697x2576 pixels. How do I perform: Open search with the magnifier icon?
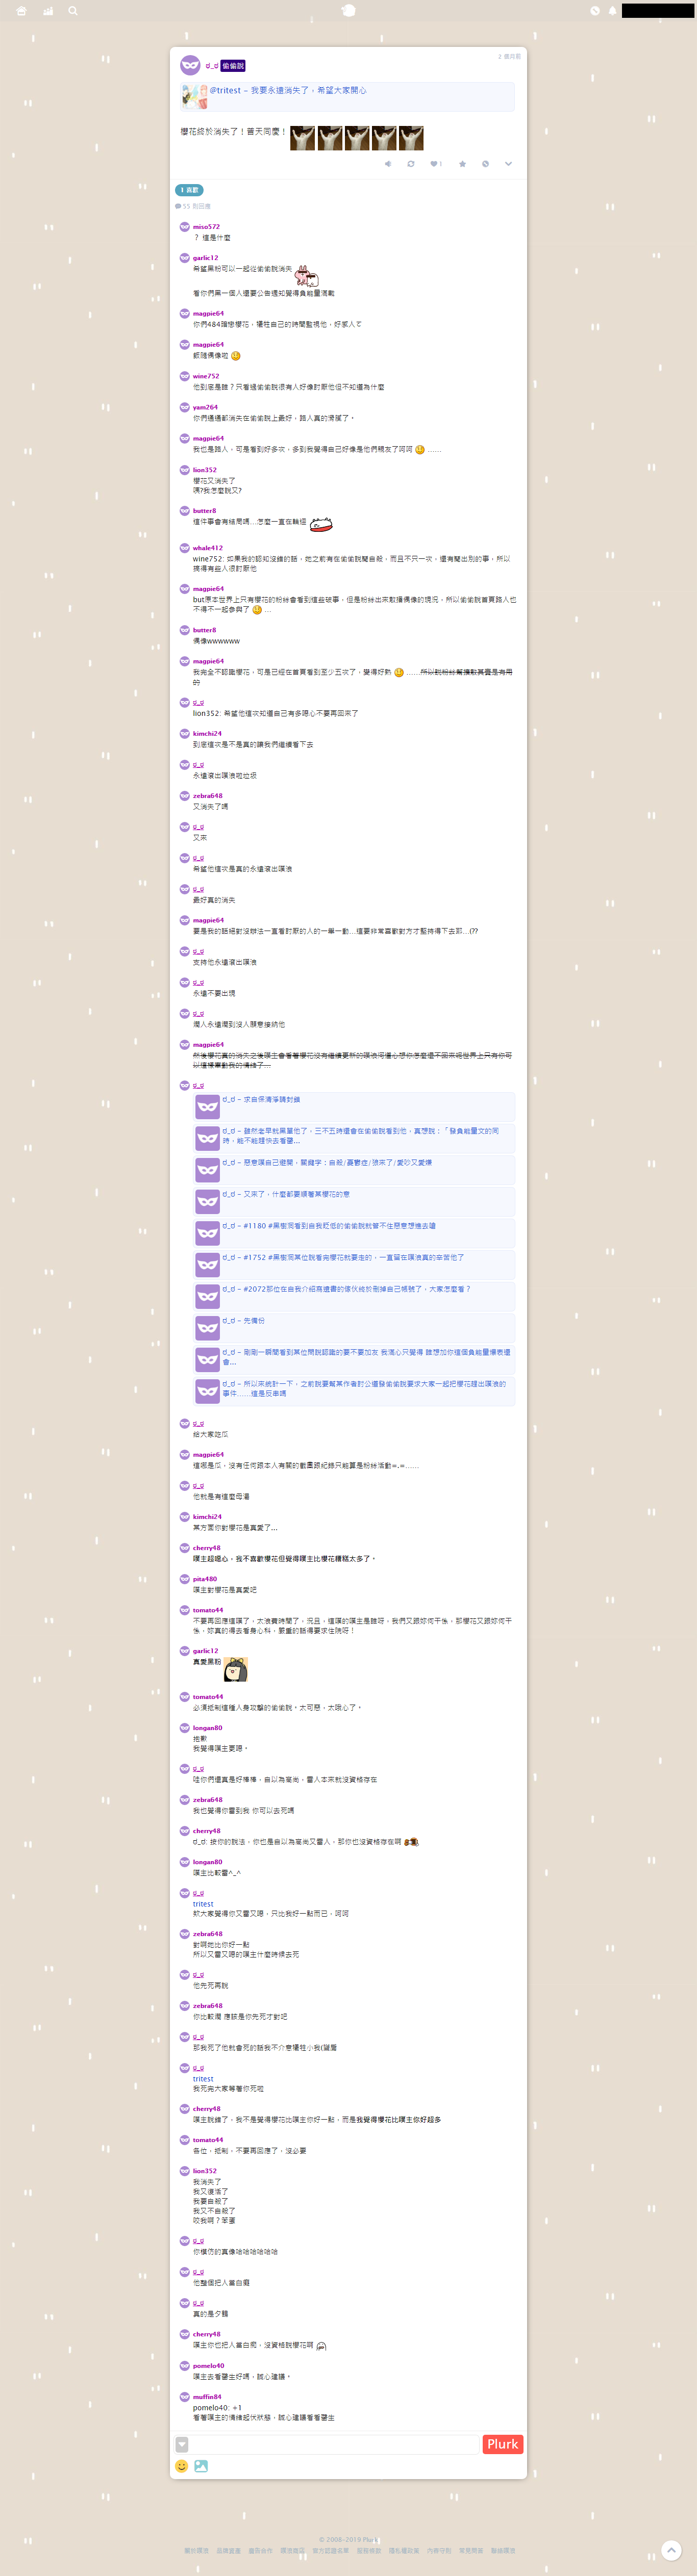73,11
